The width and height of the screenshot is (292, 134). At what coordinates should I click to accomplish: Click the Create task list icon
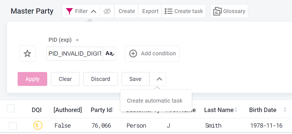coord(168,11)
